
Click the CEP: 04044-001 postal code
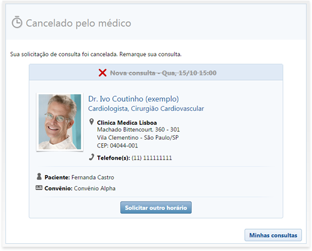tap(117, 146)
